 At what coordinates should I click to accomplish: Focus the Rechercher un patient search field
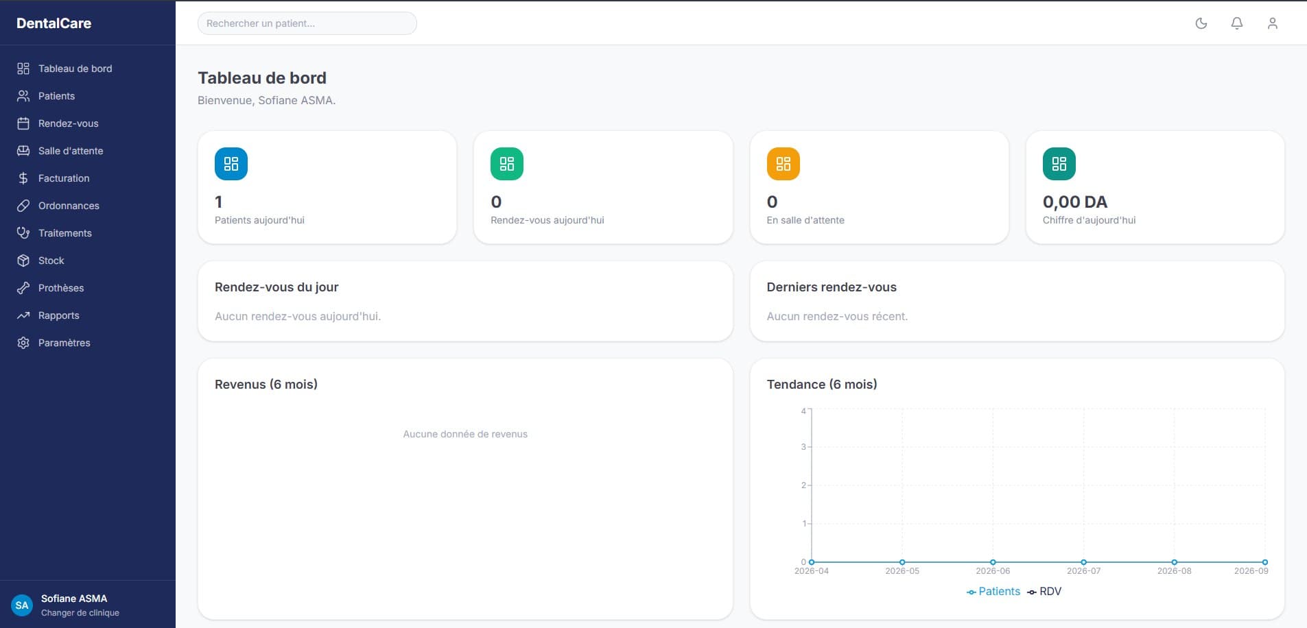pyautogui.click(x=307, y=23)
